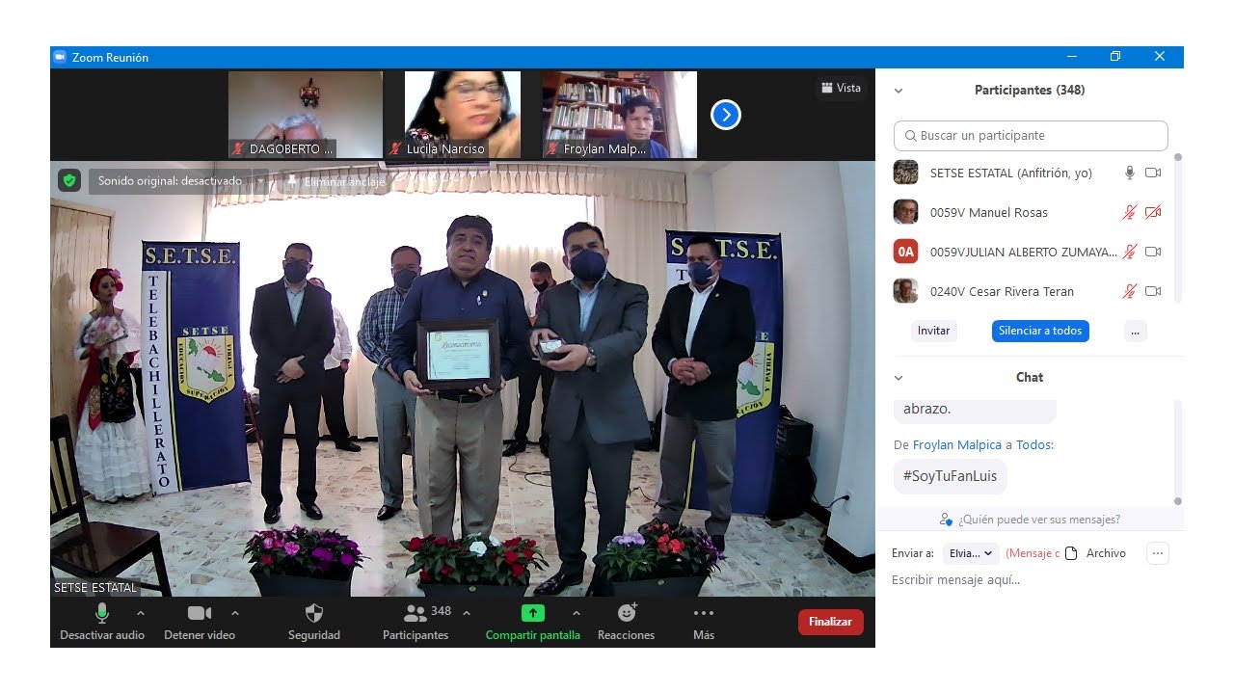The width and height of the screenshot is (1234, 694).
Task: Open the Seguridad shield icon
Action: [x=313, y=613]
